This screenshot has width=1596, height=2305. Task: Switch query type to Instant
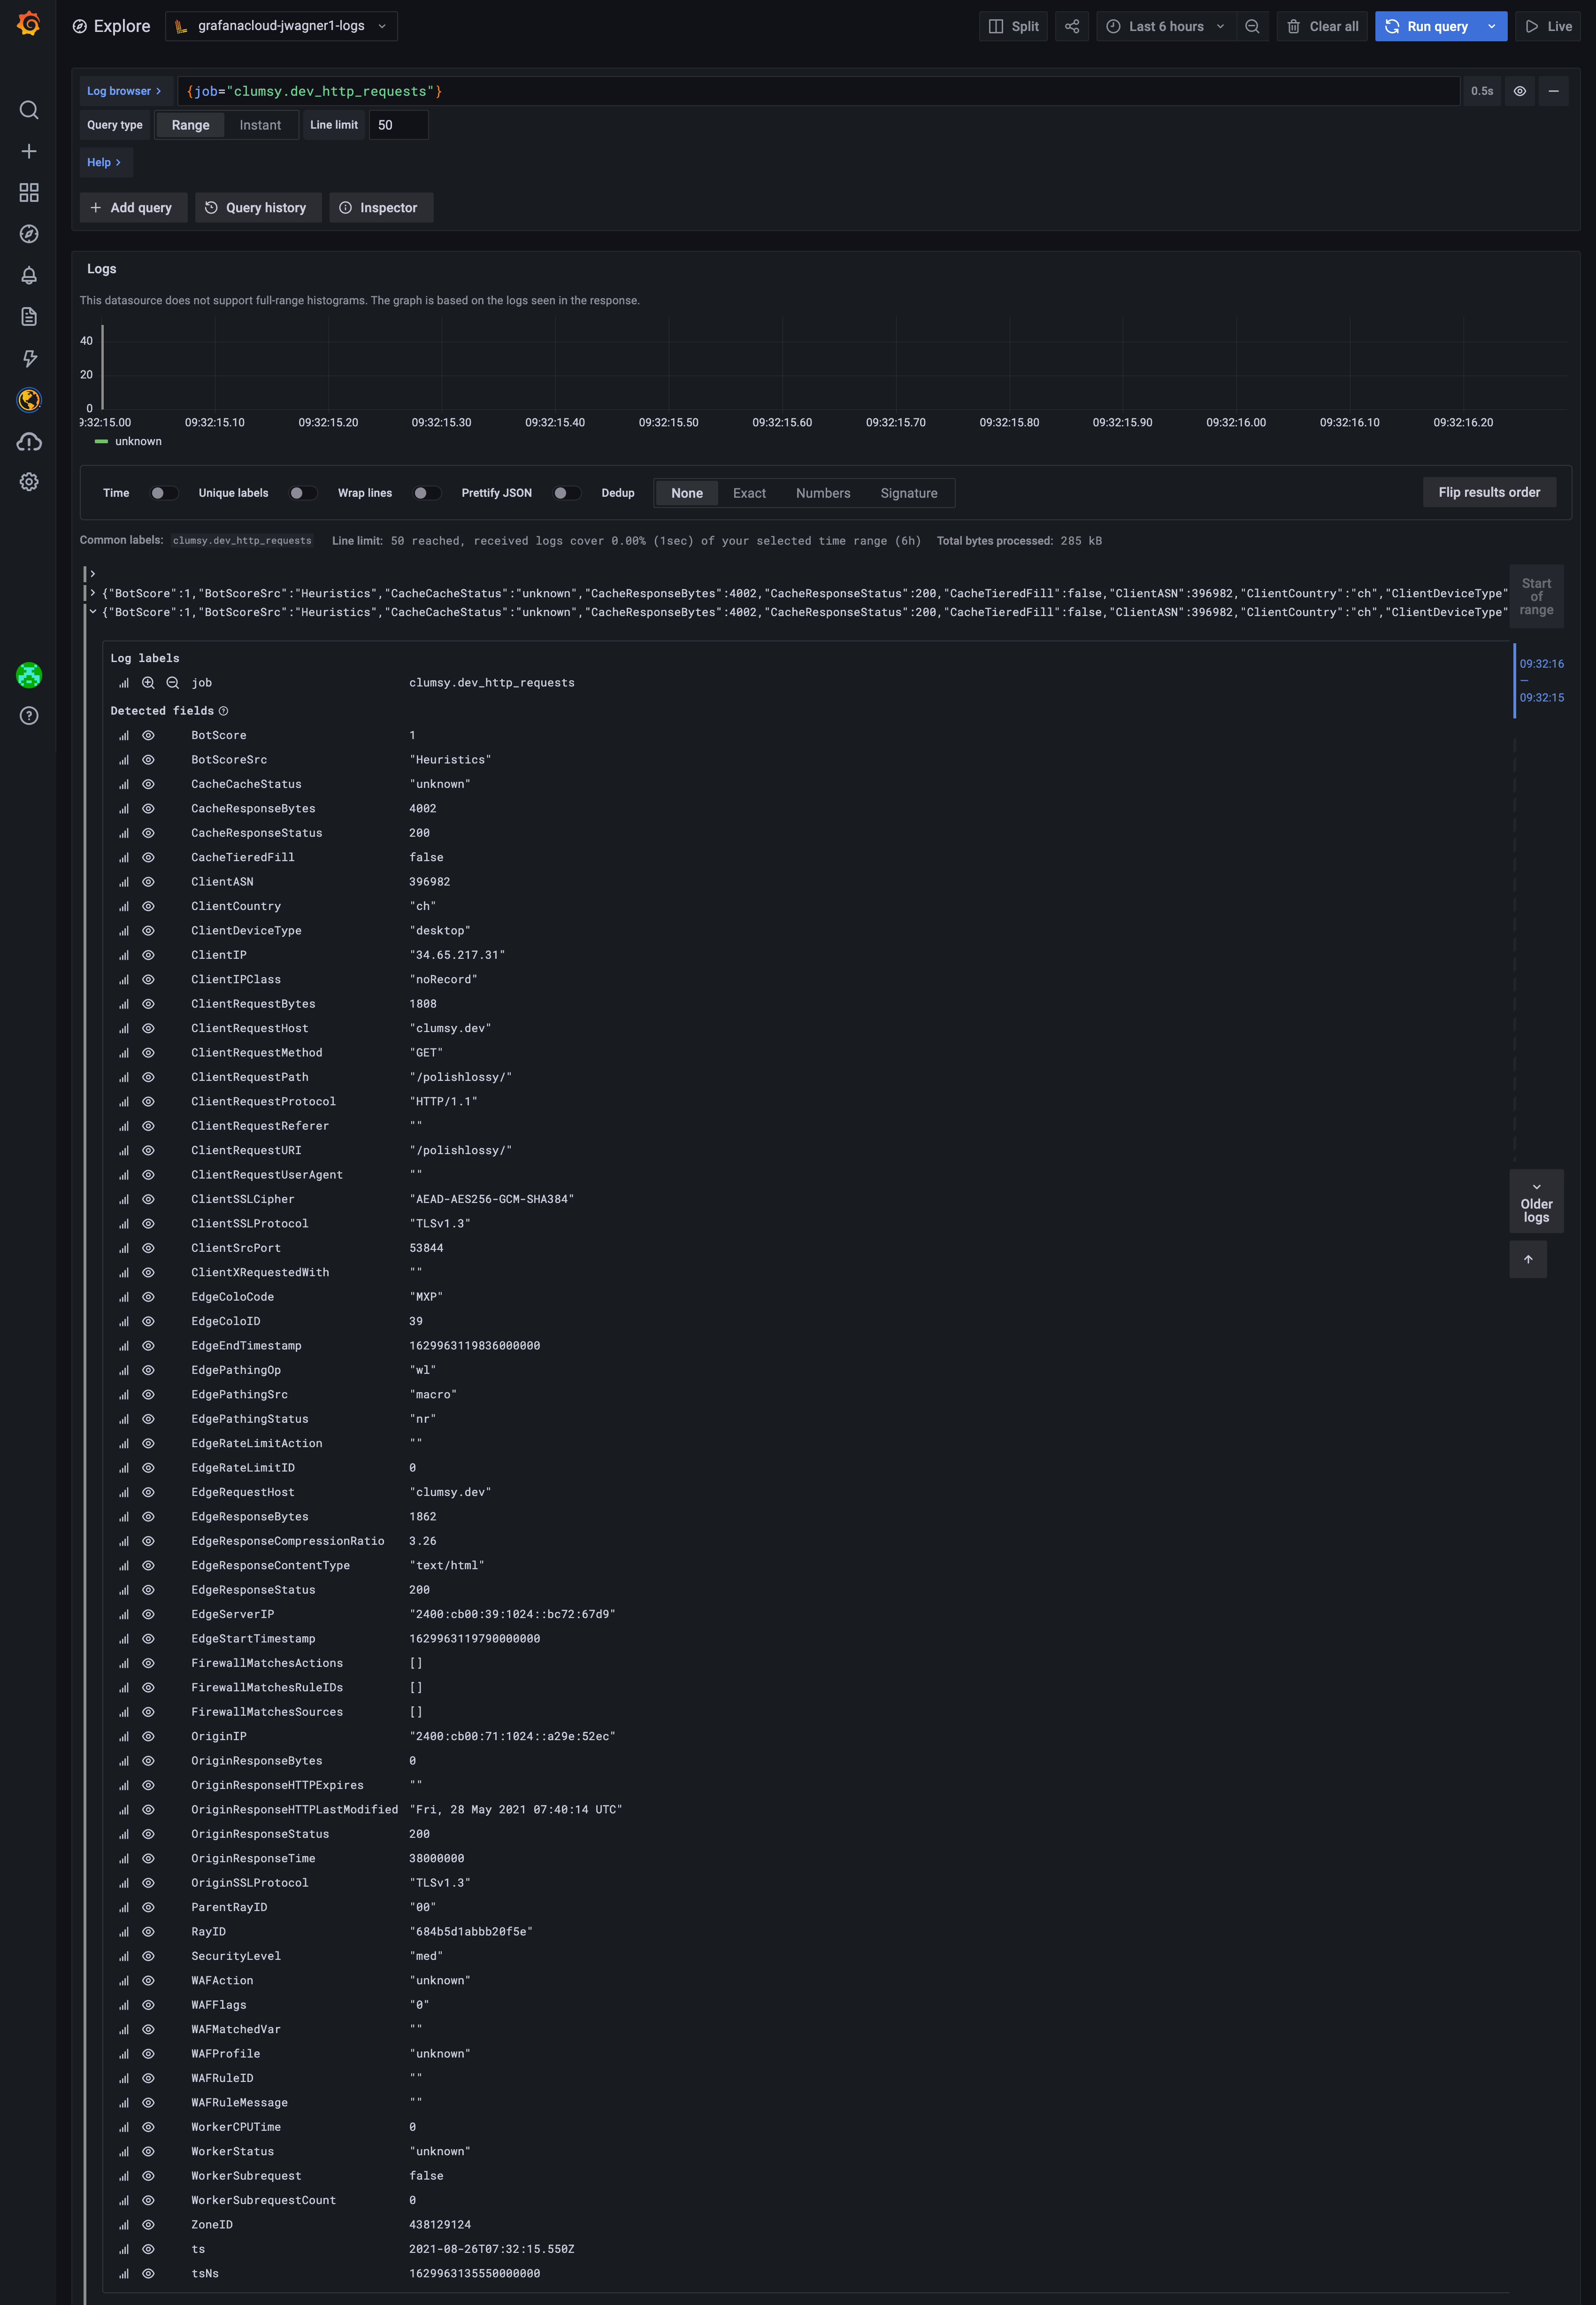(x=261, y=124)
